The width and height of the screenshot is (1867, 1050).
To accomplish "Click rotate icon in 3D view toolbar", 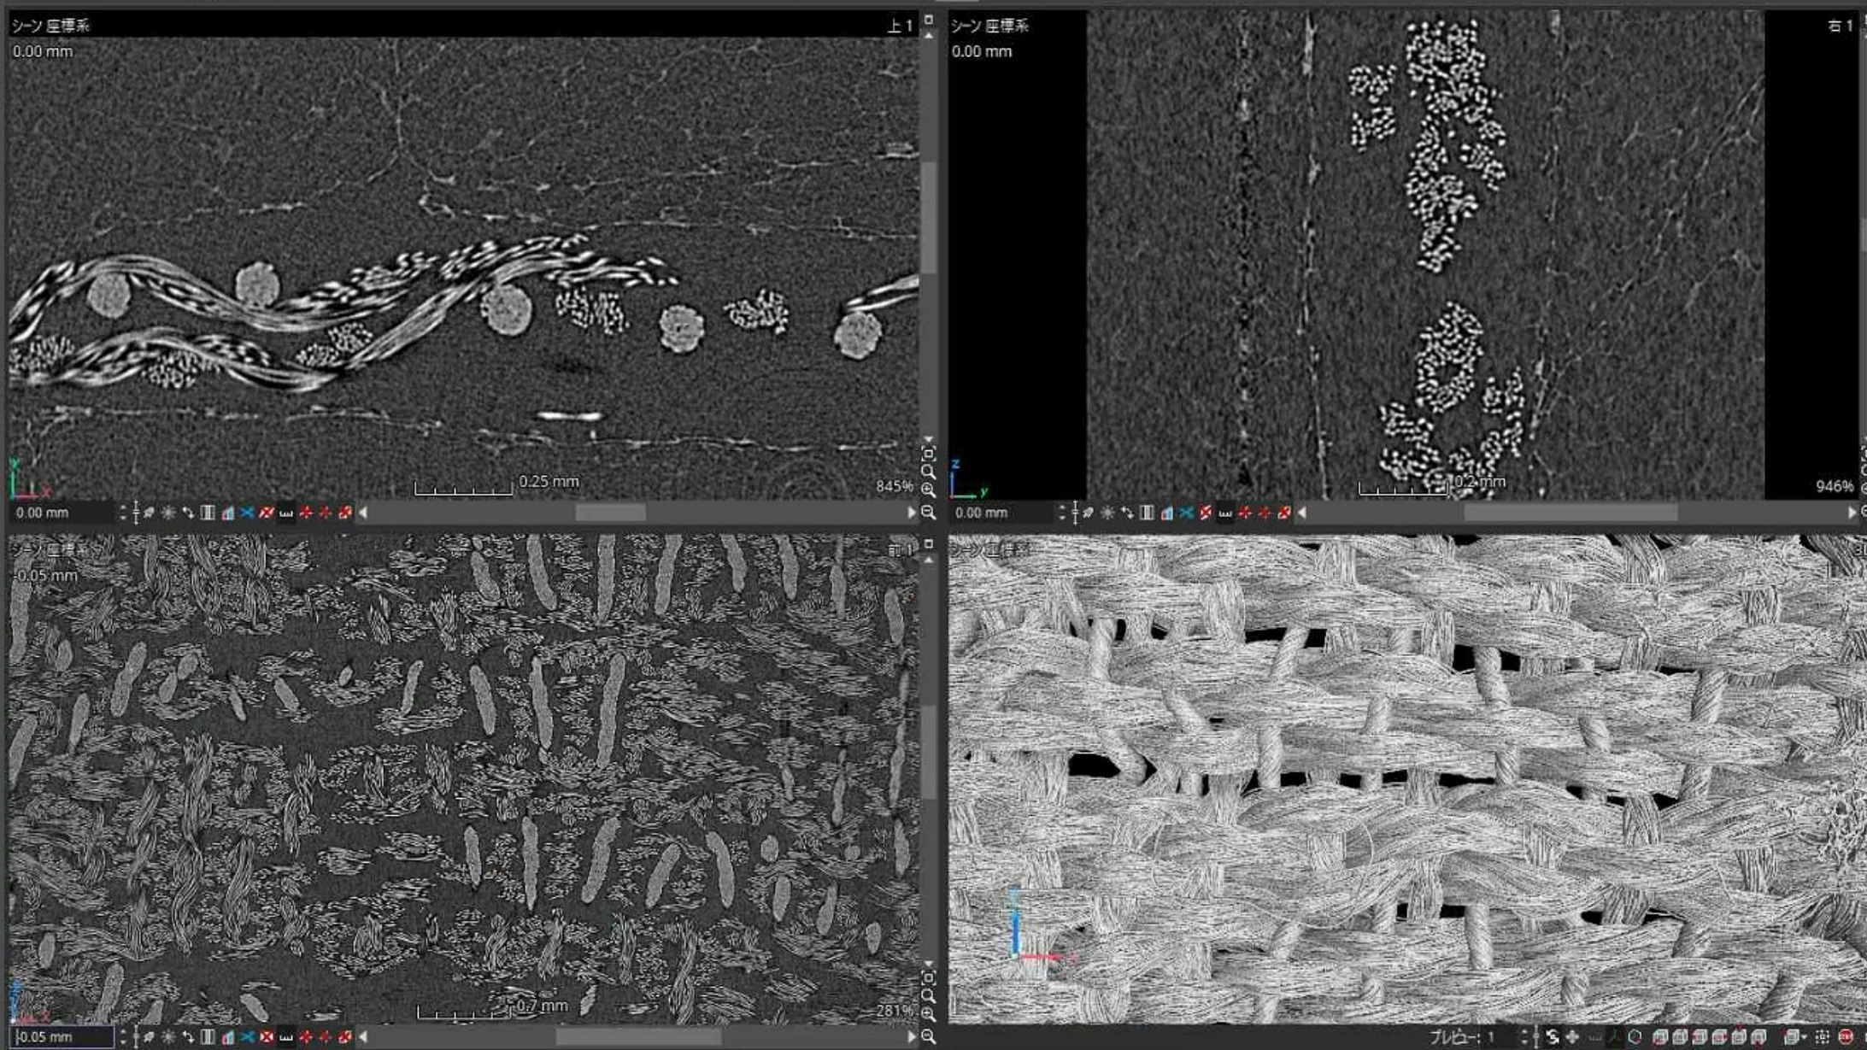I will coord(1552,1036).
